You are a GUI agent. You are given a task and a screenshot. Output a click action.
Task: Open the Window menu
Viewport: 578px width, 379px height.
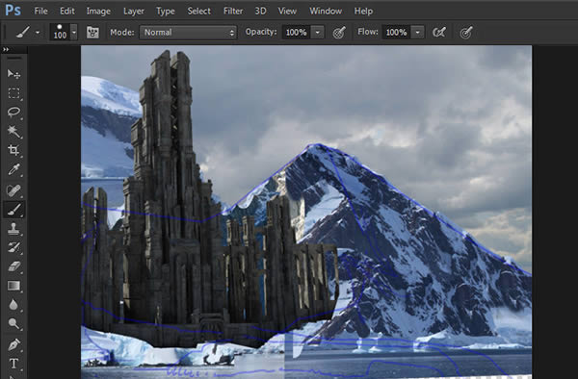pyautogui.click(x=326, y=11)
